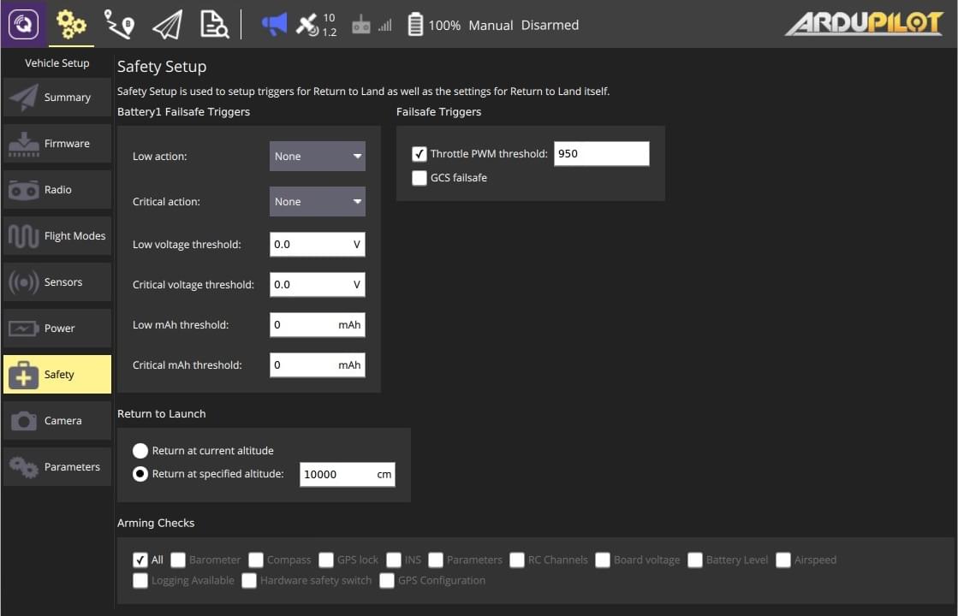Screen dimensions: 958x616
Task: Switch to Fly view paper plane icon
Action: click(167, 25)
